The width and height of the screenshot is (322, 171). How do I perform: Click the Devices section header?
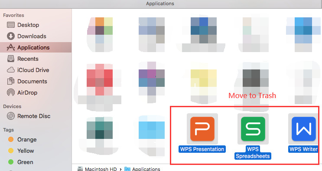(12, 106)
